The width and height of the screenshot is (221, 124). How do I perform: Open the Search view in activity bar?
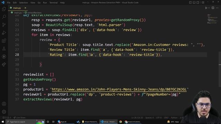[x=4, y=17]
